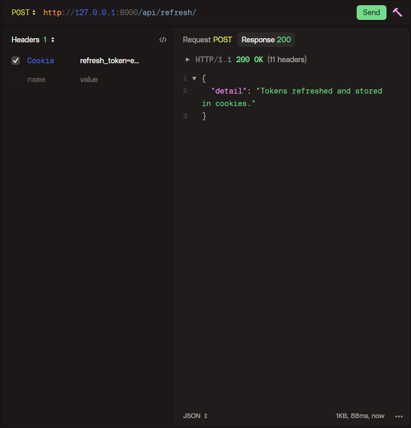
Task: Click the pink hammer tool icon
Action: [x=397, y=12]
